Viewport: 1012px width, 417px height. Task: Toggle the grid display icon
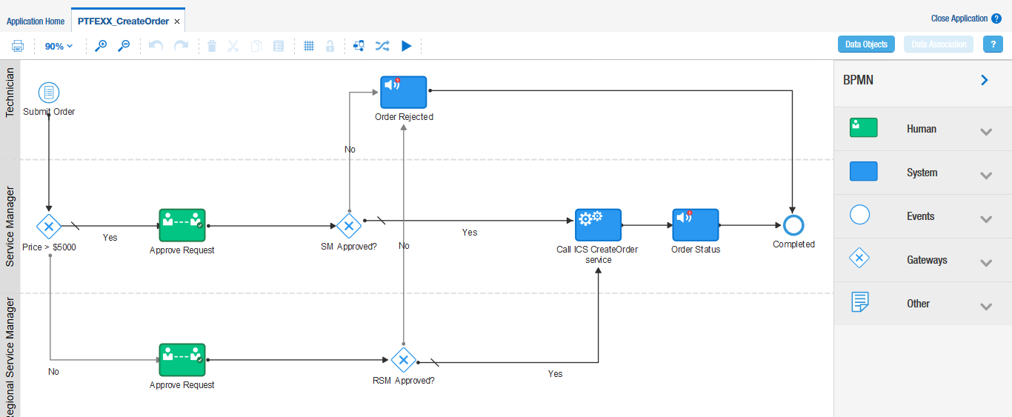(309, 46)
